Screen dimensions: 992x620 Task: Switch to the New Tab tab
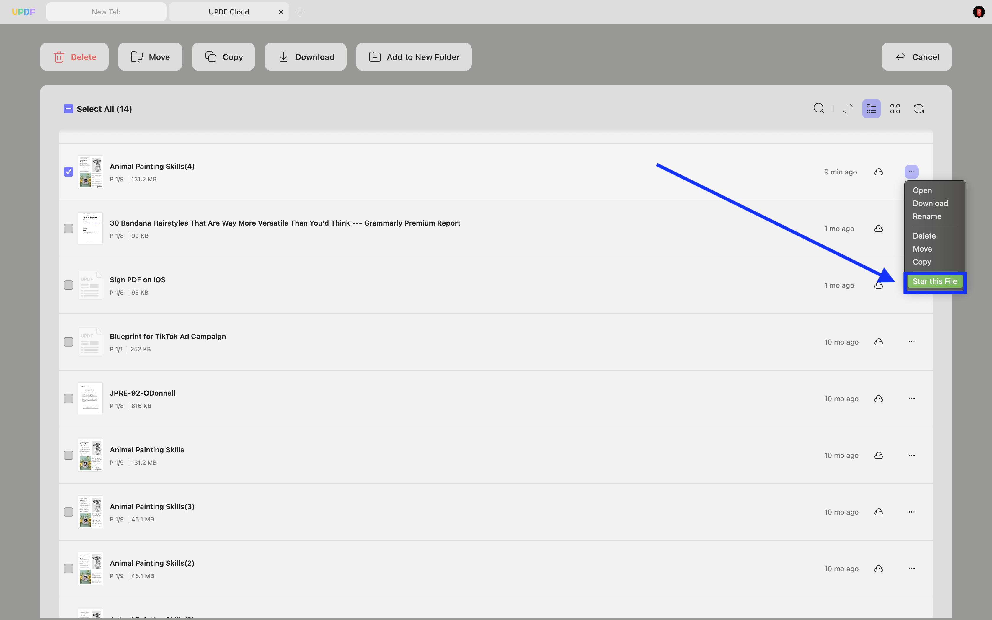106,12
